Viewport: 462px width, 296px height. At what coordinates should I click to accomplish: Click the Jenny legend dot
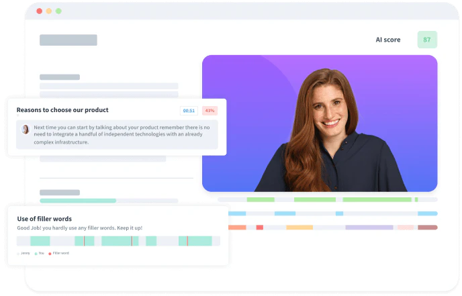click(x=18, y=253)
